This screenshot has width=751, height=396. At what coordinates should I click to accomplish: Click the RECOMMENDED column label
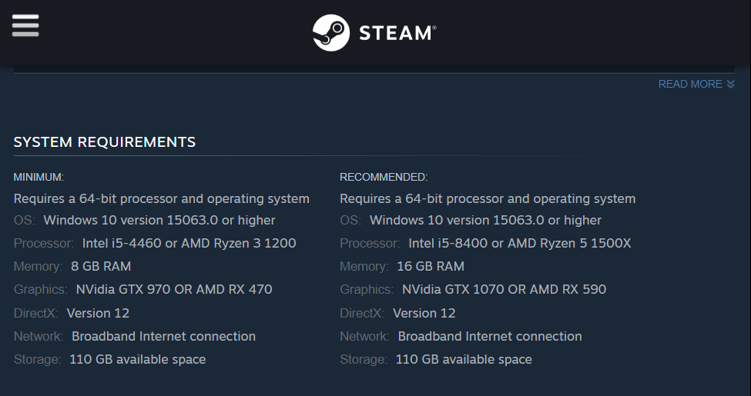[384, 177]
